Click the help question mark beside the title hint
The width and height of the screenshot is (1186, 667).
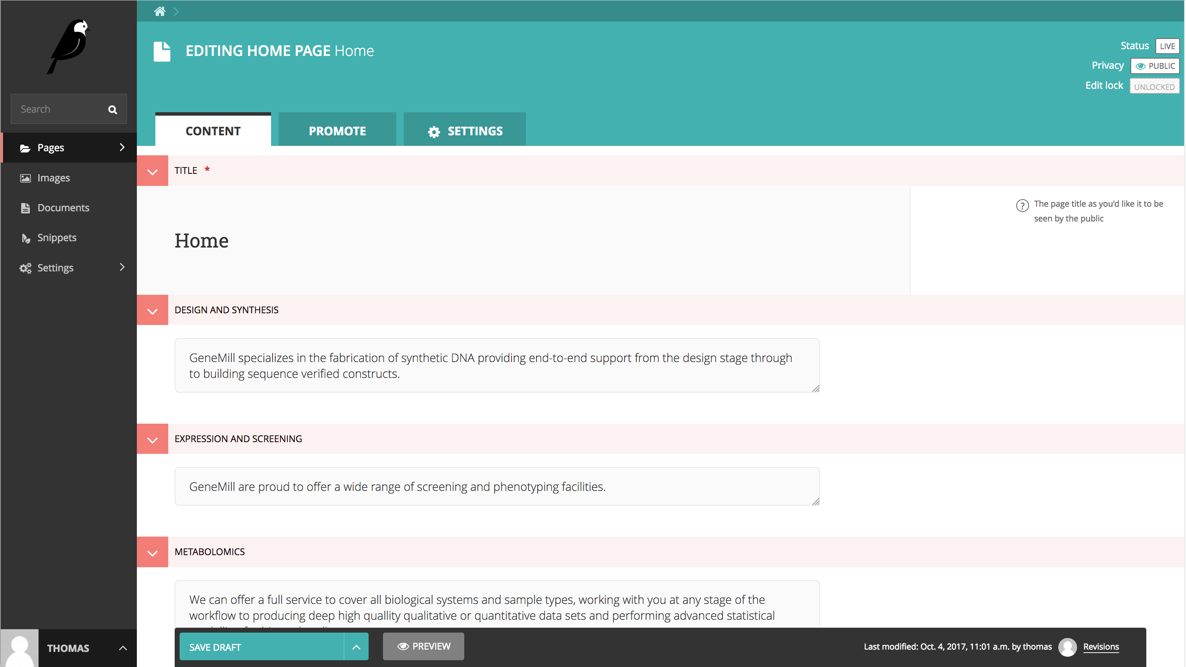pyautogui.click(x=1023, y=205)
